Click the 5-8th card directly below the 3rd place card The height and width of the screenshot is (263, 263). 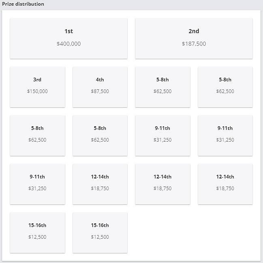37,136
